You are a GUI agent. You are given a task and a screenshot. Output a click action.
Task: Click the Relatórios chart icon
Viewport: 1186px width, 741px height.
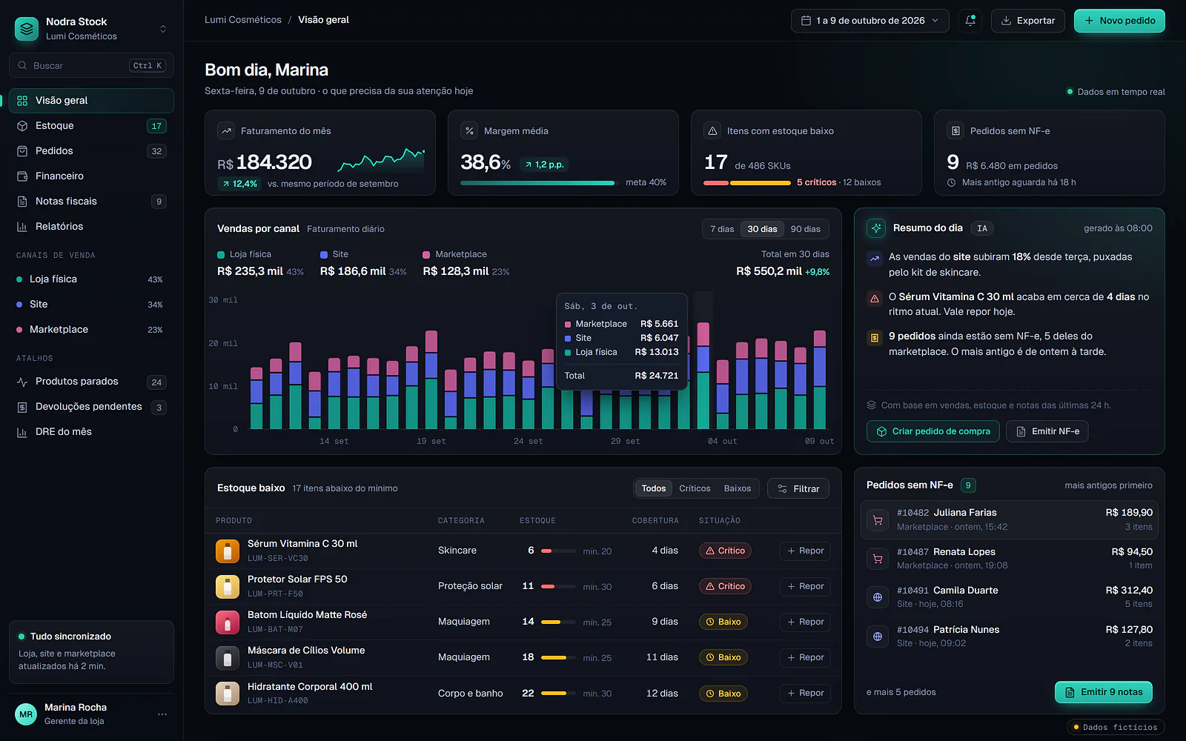click(x=22, y=227)
